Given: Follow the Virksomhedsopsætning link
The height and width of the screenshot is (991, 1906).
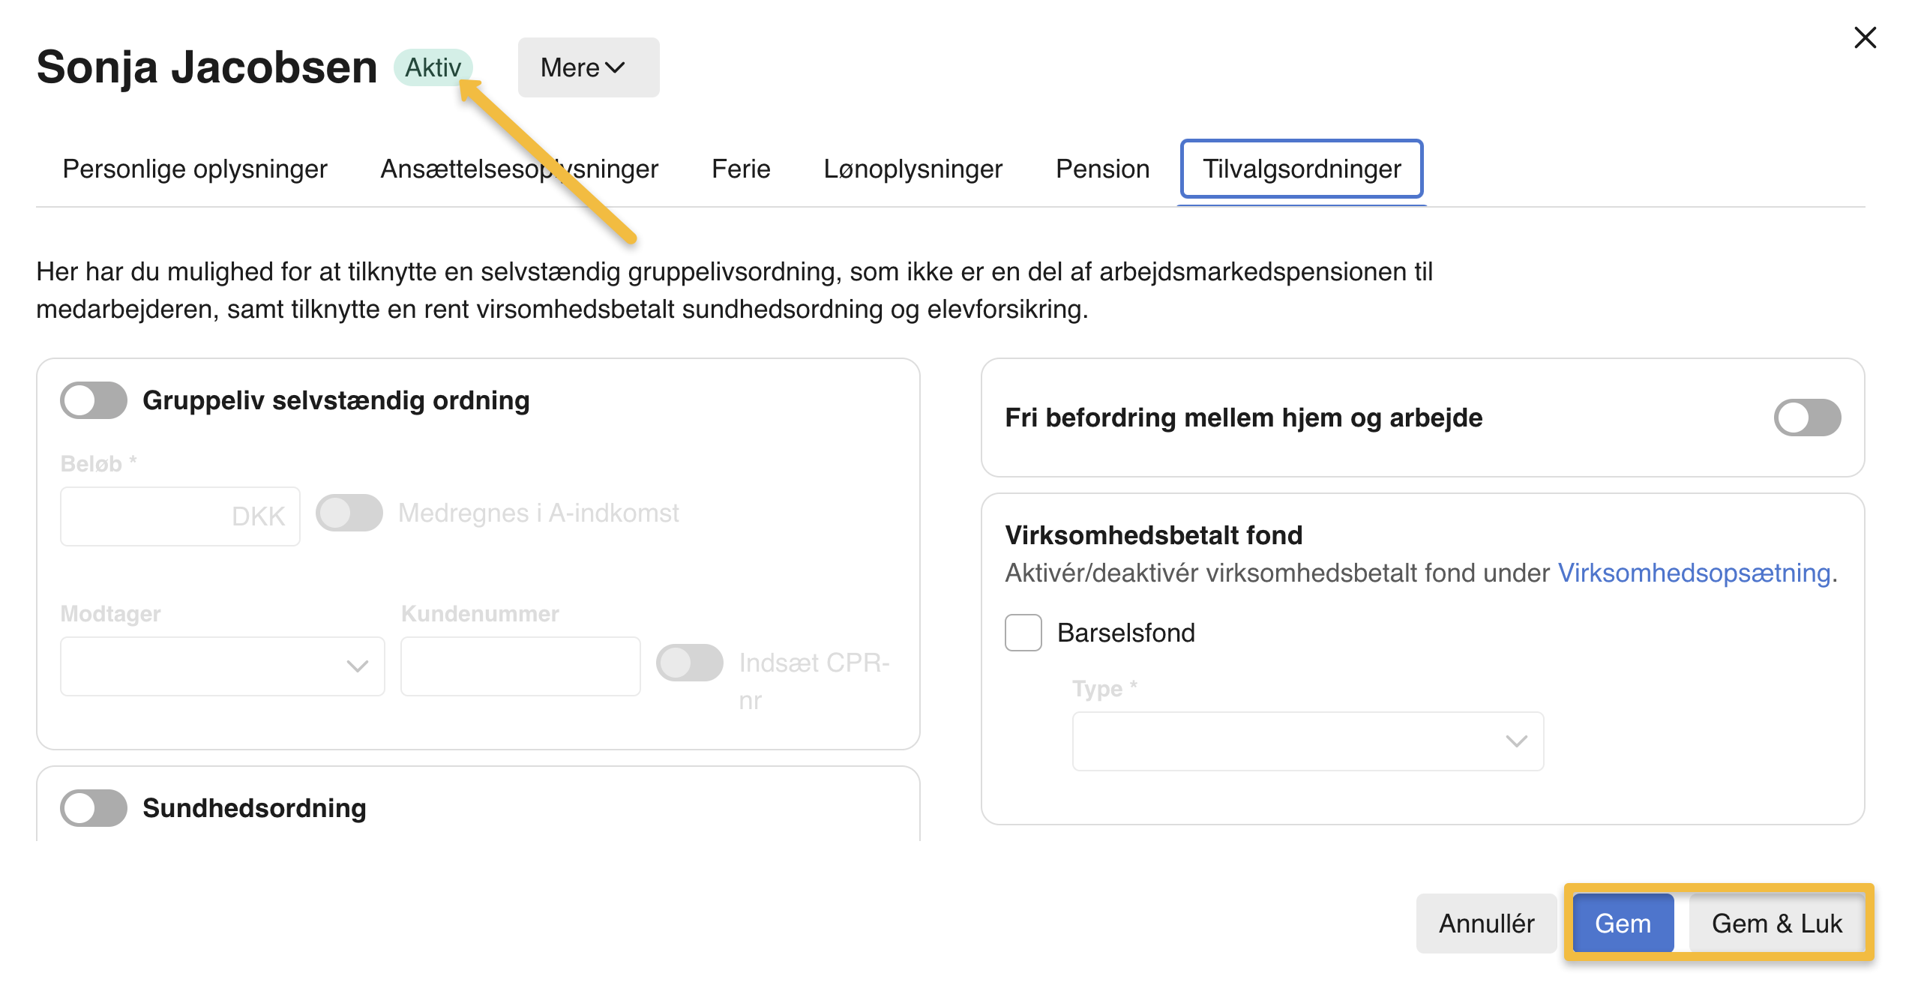Looking at the screenshot, I should (x=1694, y=573).
